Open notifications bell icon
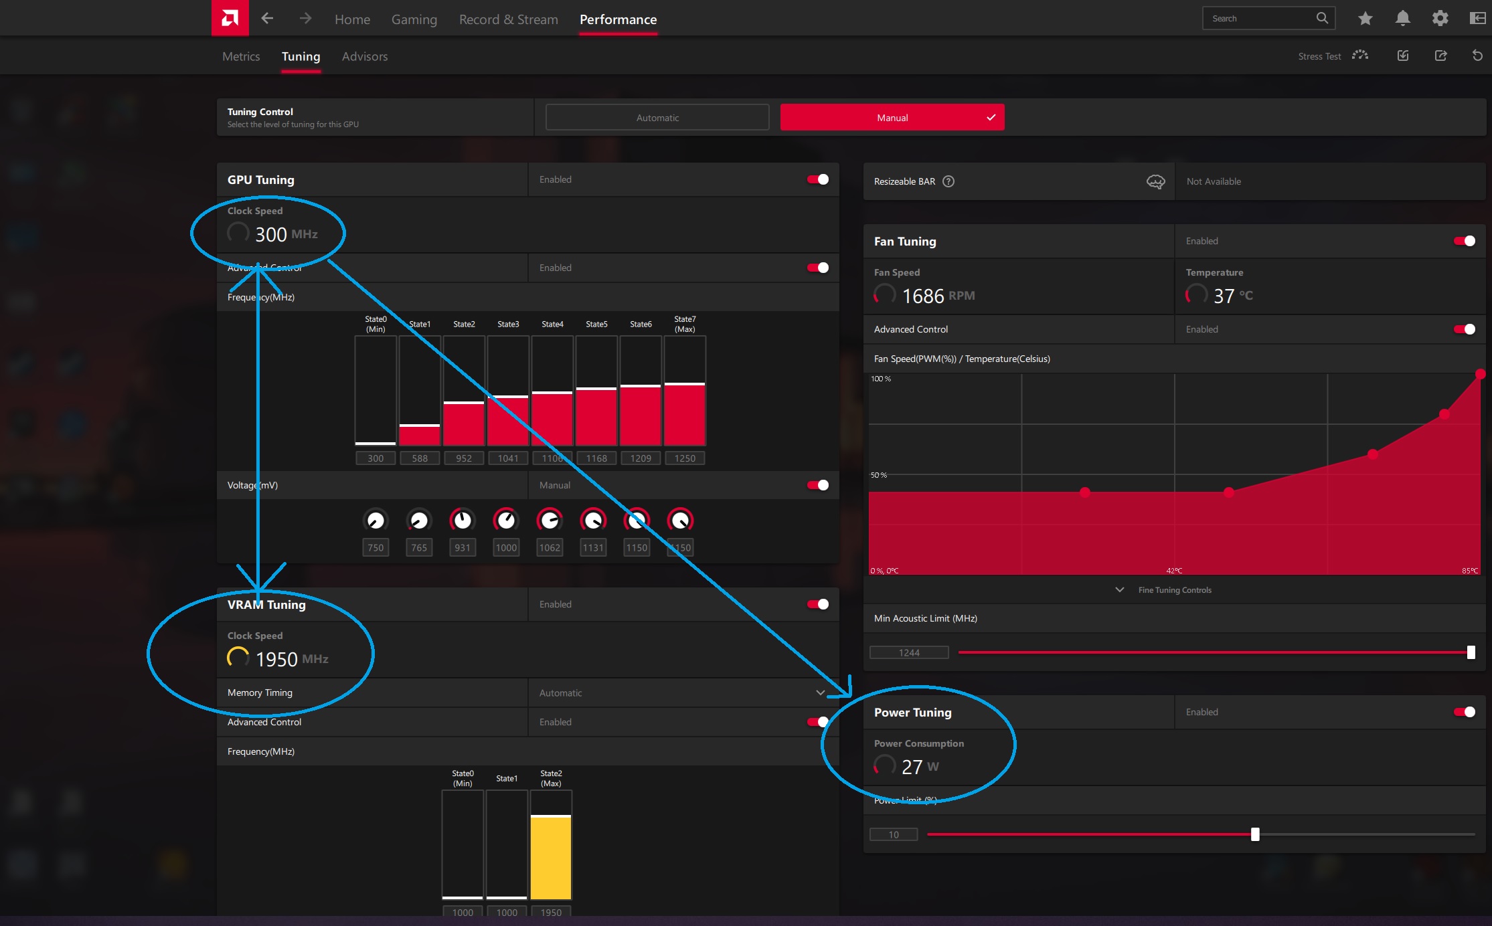The image size is (1492, 926). [1402, 19]
